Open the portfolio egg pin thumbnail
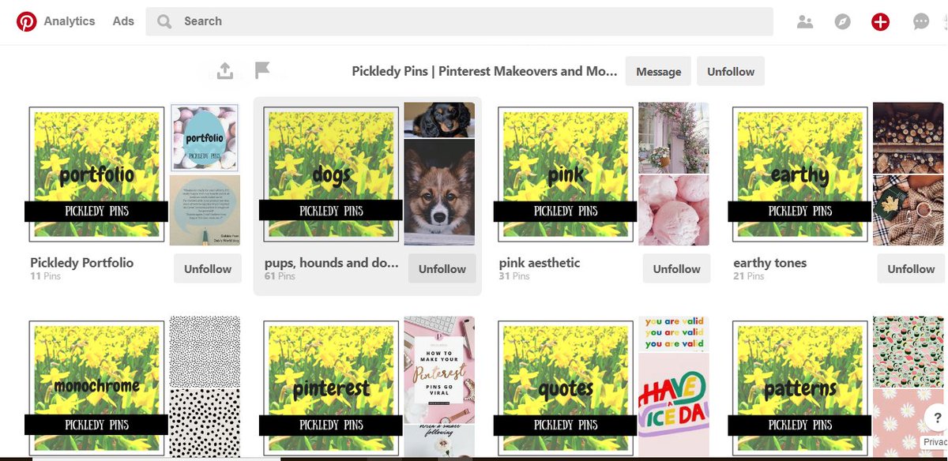Viewport: 948px width, 461px height. point(205,138)
